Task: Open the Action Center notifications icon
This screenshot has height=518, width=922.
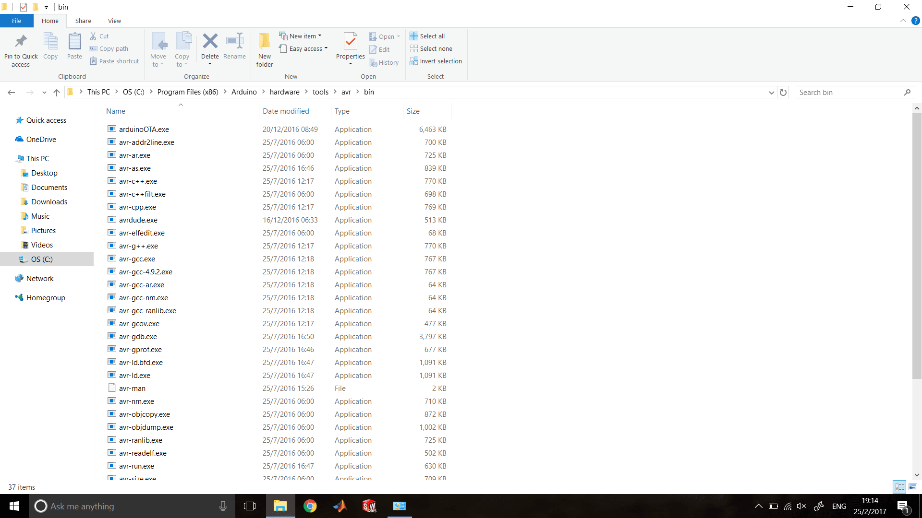Action: [x=903, y=506]
